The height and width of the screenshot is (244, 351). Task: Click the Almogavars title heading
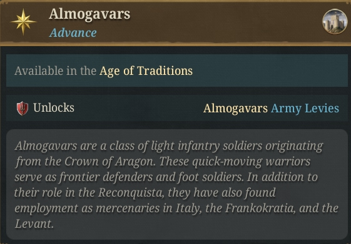tap(89, 14)
